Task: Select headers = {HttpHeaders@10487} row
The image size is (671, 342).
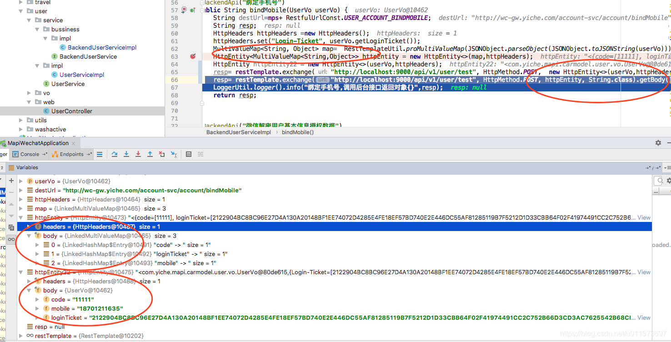Action: 335,226
